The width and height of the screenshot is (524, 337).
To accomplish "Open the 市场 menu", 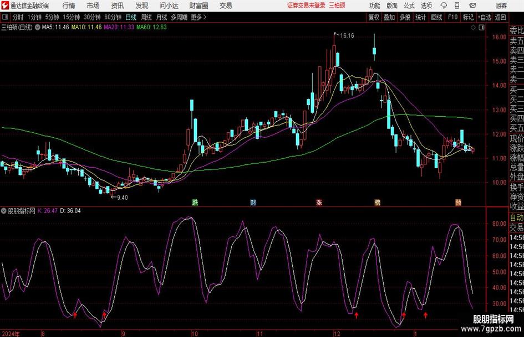I will 93,6.
